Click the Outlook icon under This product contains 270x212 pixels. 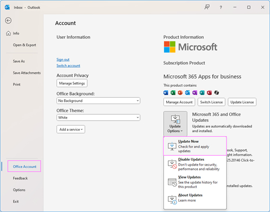click(x=187, y=93)
